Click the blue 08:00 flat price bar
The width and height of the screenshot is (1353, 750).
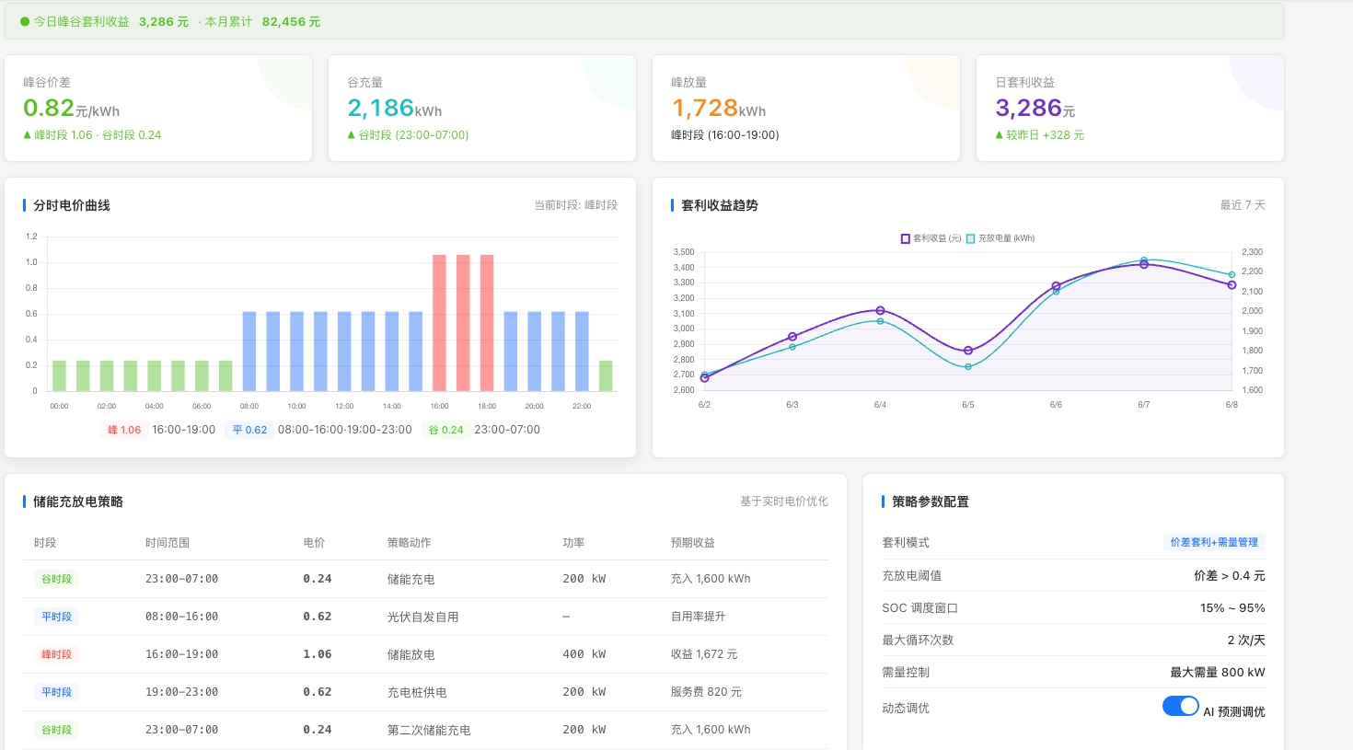point(249,352)
